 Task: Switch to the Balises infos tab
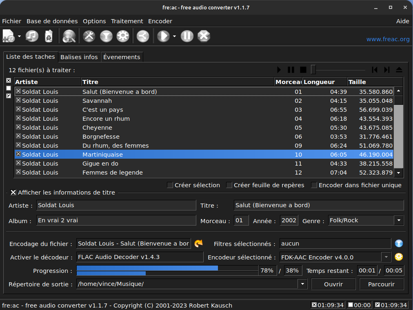79,57
